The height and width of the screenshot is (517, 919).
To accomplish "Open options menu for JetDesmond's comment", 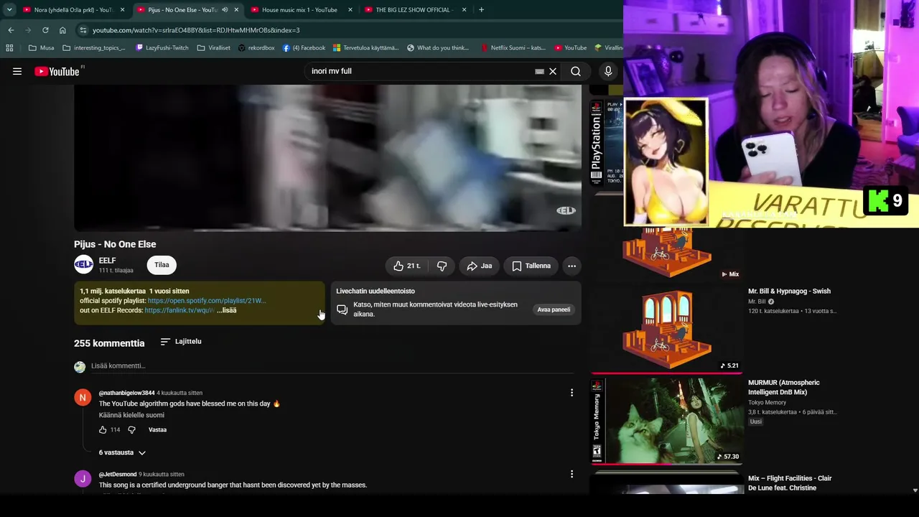I will [x=572, y=474].
